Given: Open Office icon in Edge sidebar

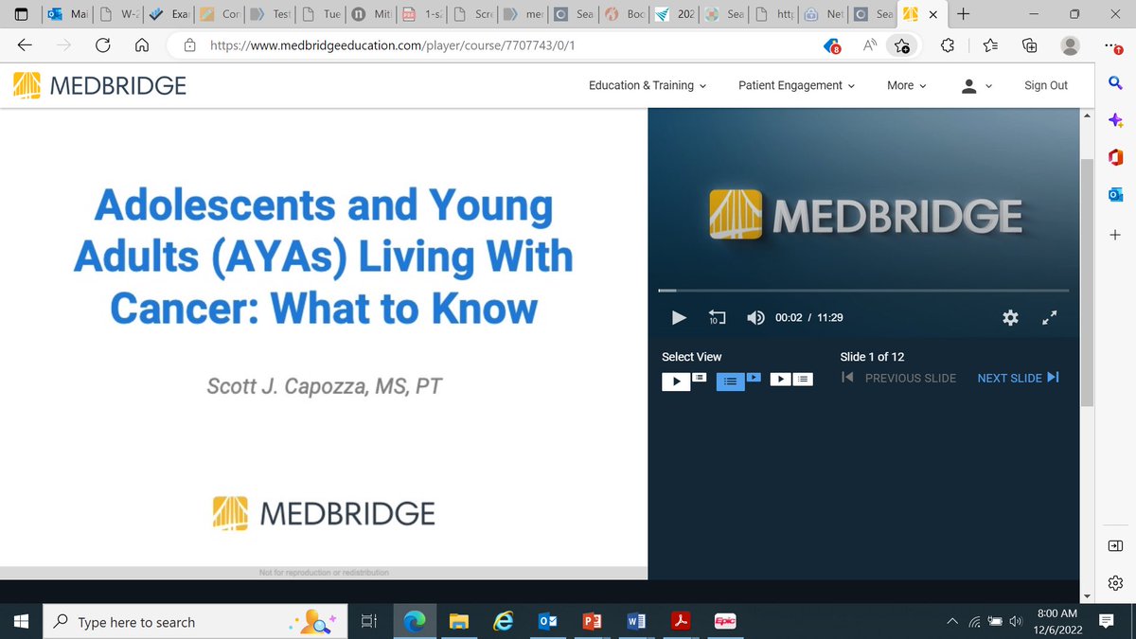Looking at the screenshot, I should coord(1115,157).
